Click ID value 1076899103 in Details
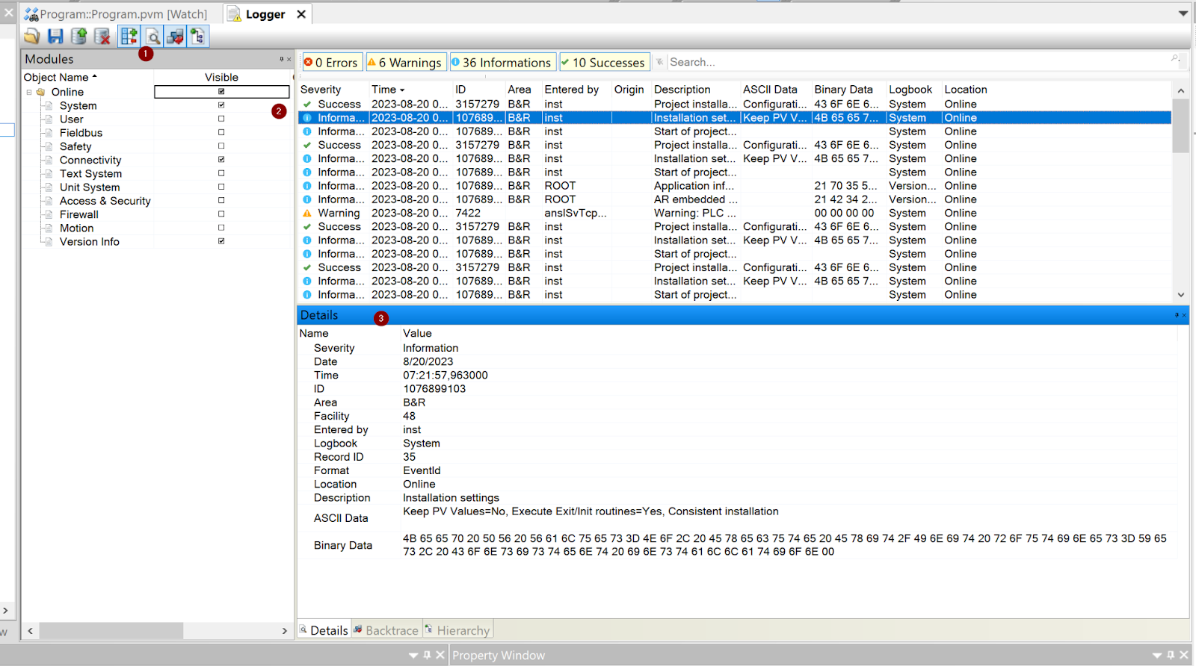This screenshot has height=666, width=1196. 434,389
